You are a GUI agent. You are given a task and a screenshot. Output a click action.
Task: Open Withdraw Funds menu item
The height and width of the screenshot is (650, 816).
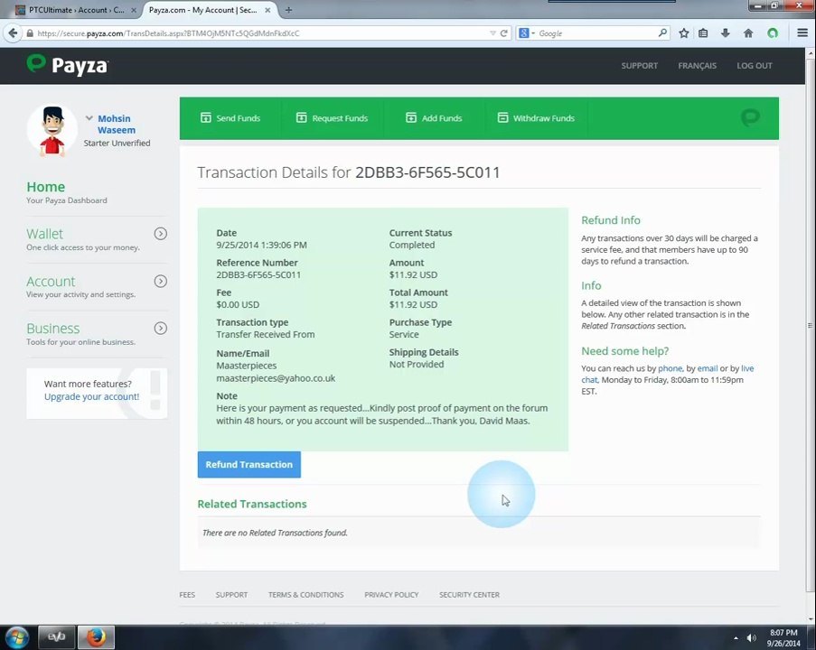click(x=536, y=118)
